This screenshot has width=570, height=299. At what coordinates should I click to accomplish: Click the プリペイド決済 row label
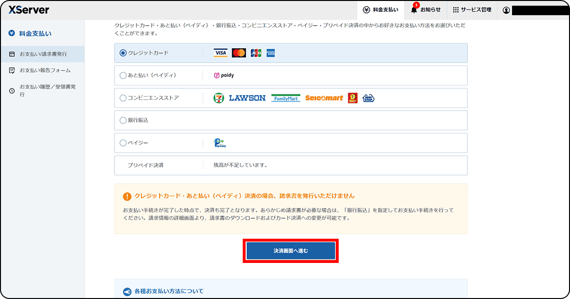(146, 166)
